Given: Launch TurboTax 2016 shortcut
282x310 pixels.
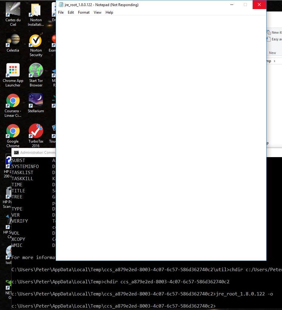Looking at the screenshot, I should (x=36, y=136).
